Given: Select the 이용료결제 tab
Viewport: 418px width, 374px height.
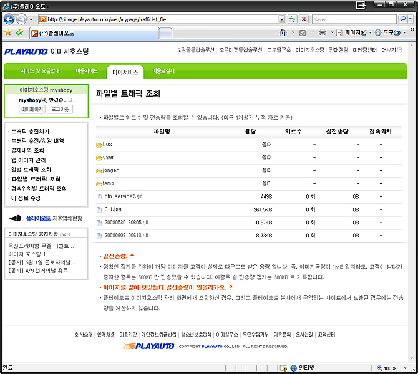Looking at the screenshot, I should [163, 71].
